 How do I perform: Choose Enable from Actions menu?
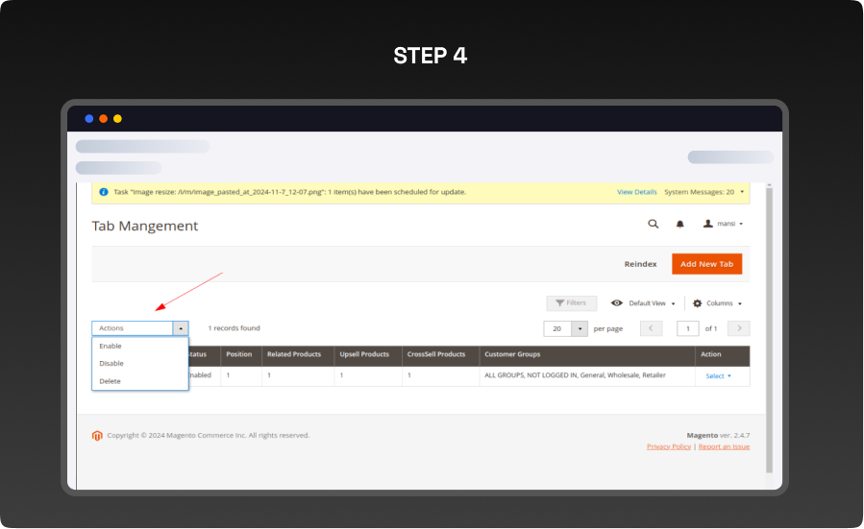point(111,346)
